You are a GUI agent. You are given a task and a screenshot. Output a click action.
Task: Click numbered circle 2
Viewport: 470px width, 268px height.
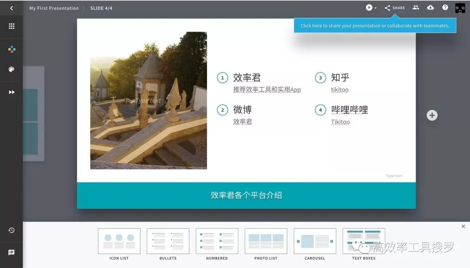pos(222,110)
